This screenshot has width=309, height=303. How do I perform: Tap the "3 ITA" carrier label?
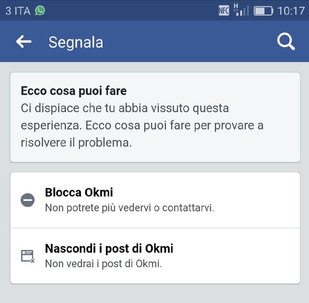pos(17,11)
